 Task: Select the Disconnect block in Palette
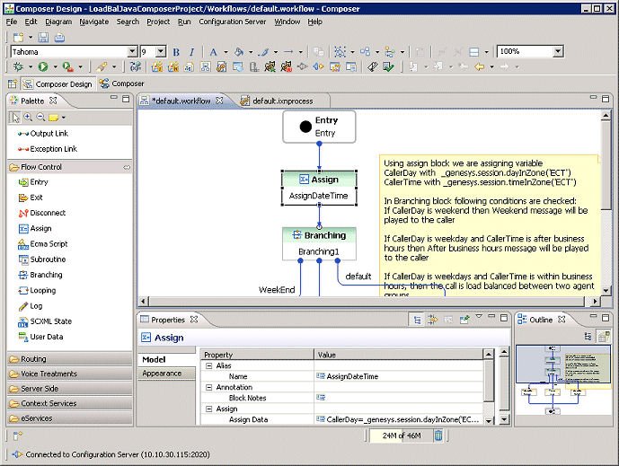42,213
